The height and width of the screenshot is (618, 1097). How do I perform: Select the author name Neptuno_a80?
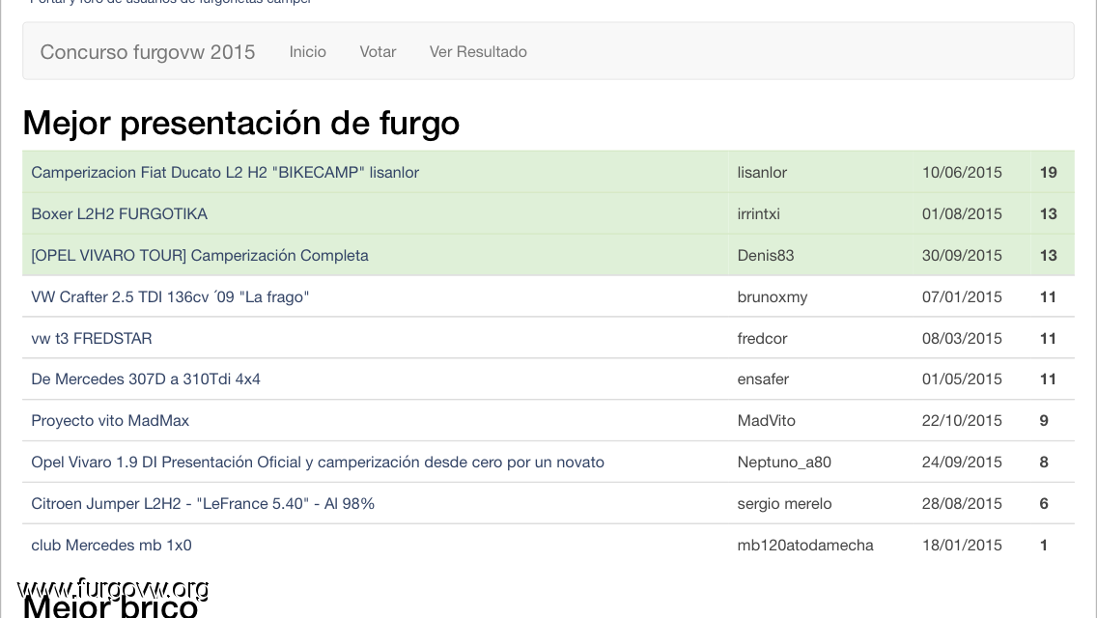[x=784, y=462]
